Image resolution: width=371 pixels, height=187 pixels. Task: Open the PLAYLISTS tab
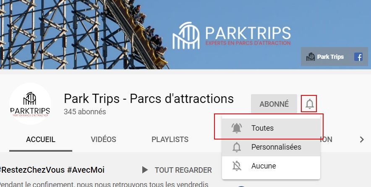click(x=170, y=140)
